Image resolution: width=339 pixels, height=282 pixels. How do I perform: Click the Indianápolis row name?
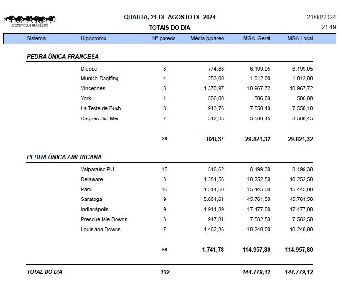tap(94, 209)
